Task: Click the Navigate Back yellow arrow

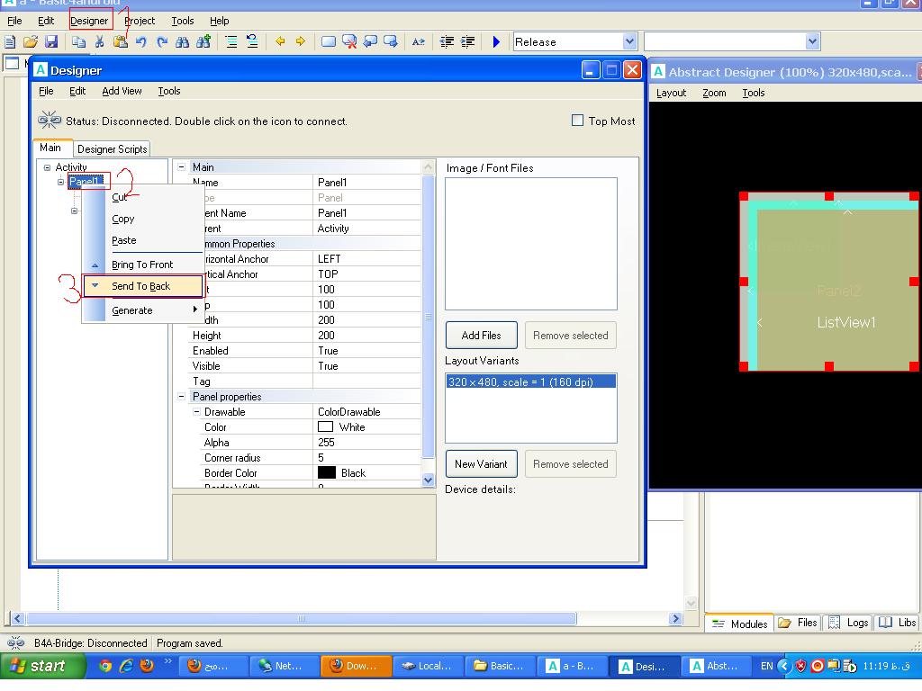Action: point(280,41)
